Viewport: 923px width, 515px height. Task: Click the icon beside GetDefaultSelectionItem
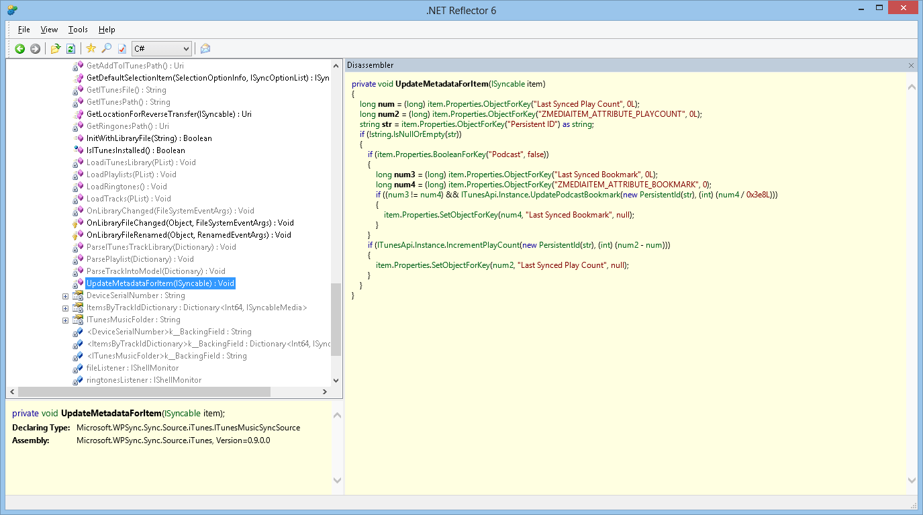tap(78, 78)
